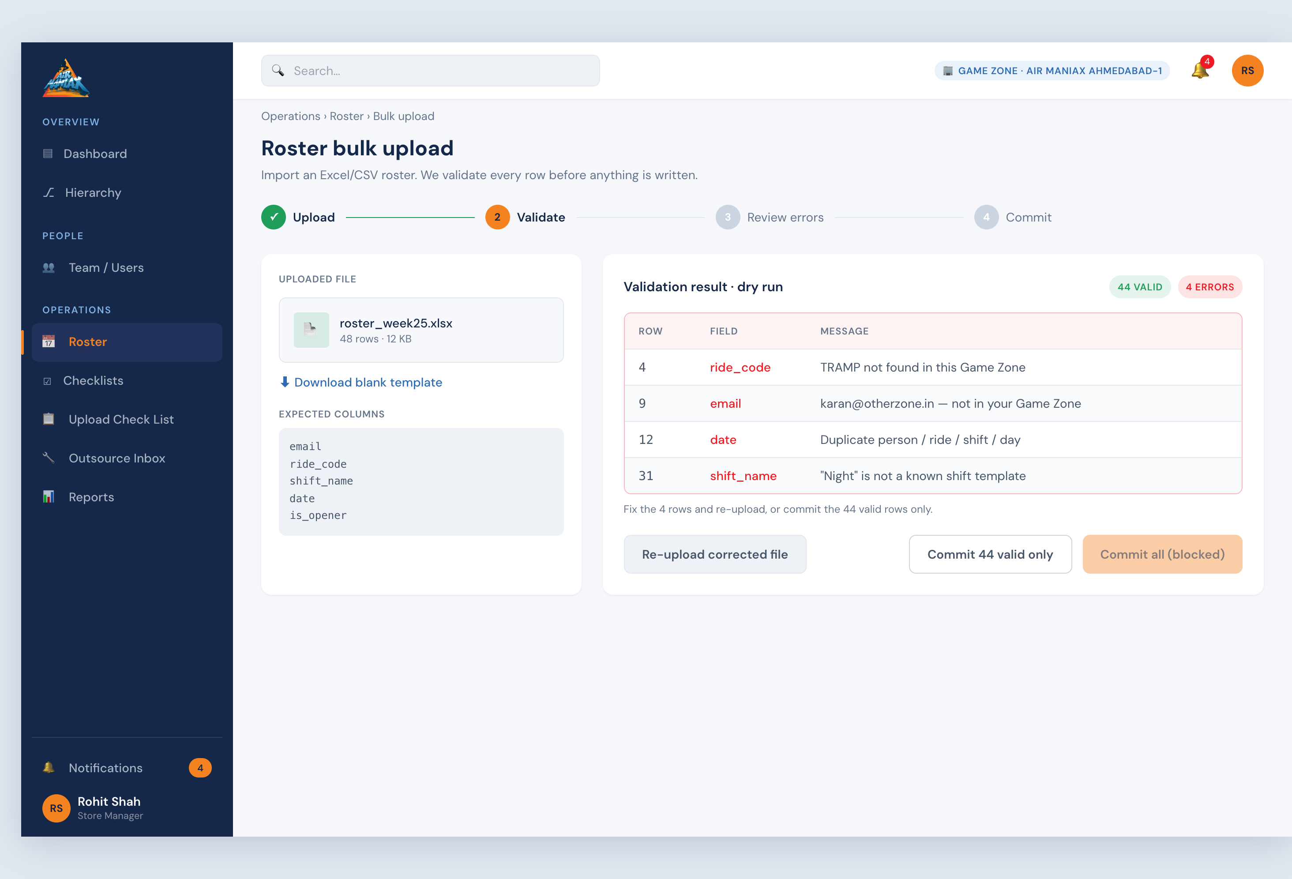Click the building icon in Game Zone badge
1292x879 pixels.
[x=948, y=71]
